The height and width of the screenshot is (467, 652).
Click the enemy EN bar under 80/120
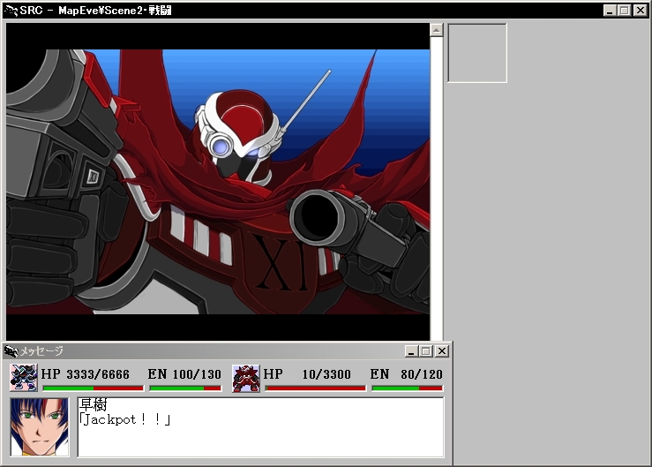coord(408,388)
